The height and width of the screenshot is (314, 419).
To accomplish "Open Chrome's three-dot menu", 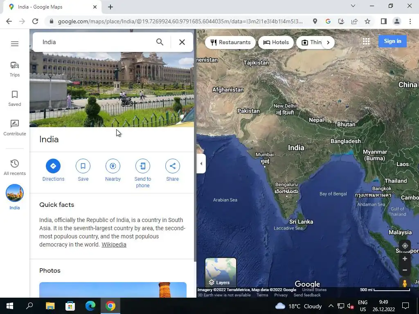I will coord(410,21).
